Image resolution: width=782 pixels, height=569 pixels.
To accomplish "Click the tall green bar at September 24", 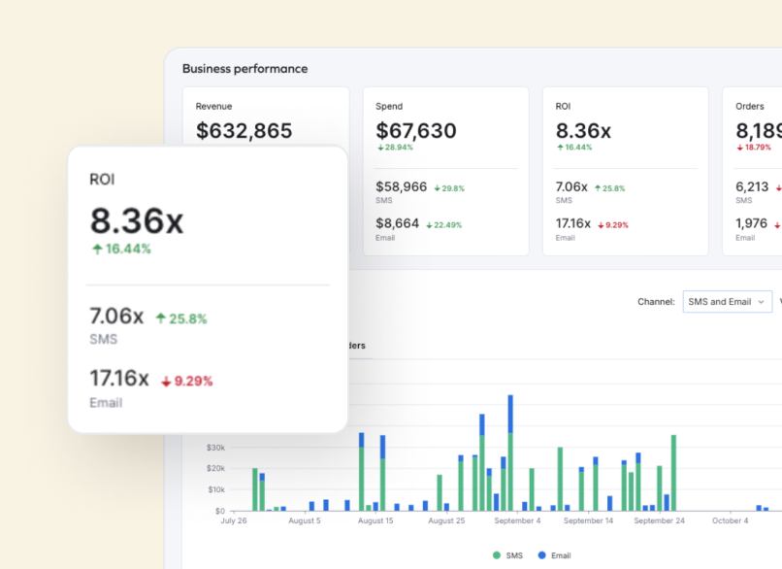I will click(673, 472).
